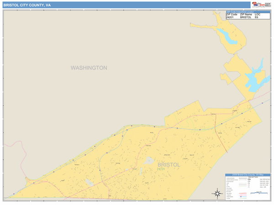
Task: Click the large 'BRISTOL' city label
Action: click(169, 165)
